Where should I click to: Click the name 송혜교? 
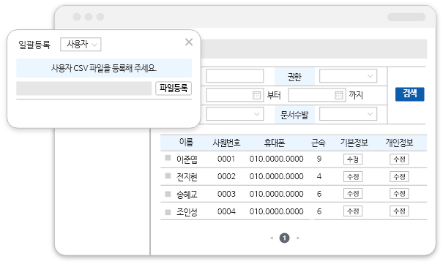[187, 195]
